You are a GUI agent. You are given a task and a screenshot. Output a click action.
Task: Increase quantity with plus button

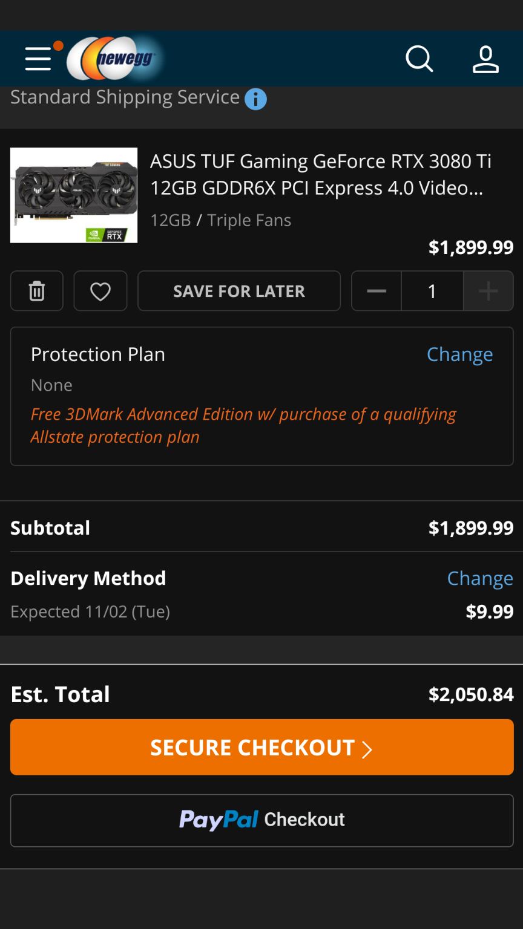pyautogui.click(x=488, y=291)
